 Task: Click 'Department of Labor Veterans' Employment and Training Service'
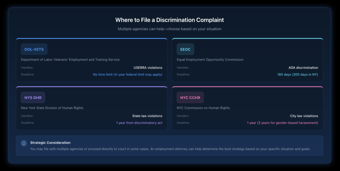click(x=70, y=60)
